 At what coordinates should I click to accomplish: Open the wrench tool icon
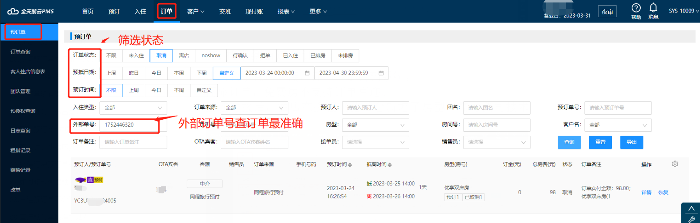pyautogui.click(x=691, y=219)
